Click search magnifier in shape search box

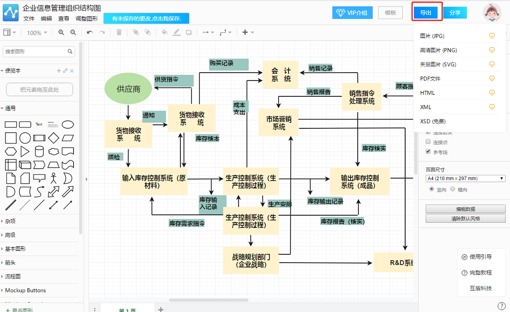[x=70, y=51]
